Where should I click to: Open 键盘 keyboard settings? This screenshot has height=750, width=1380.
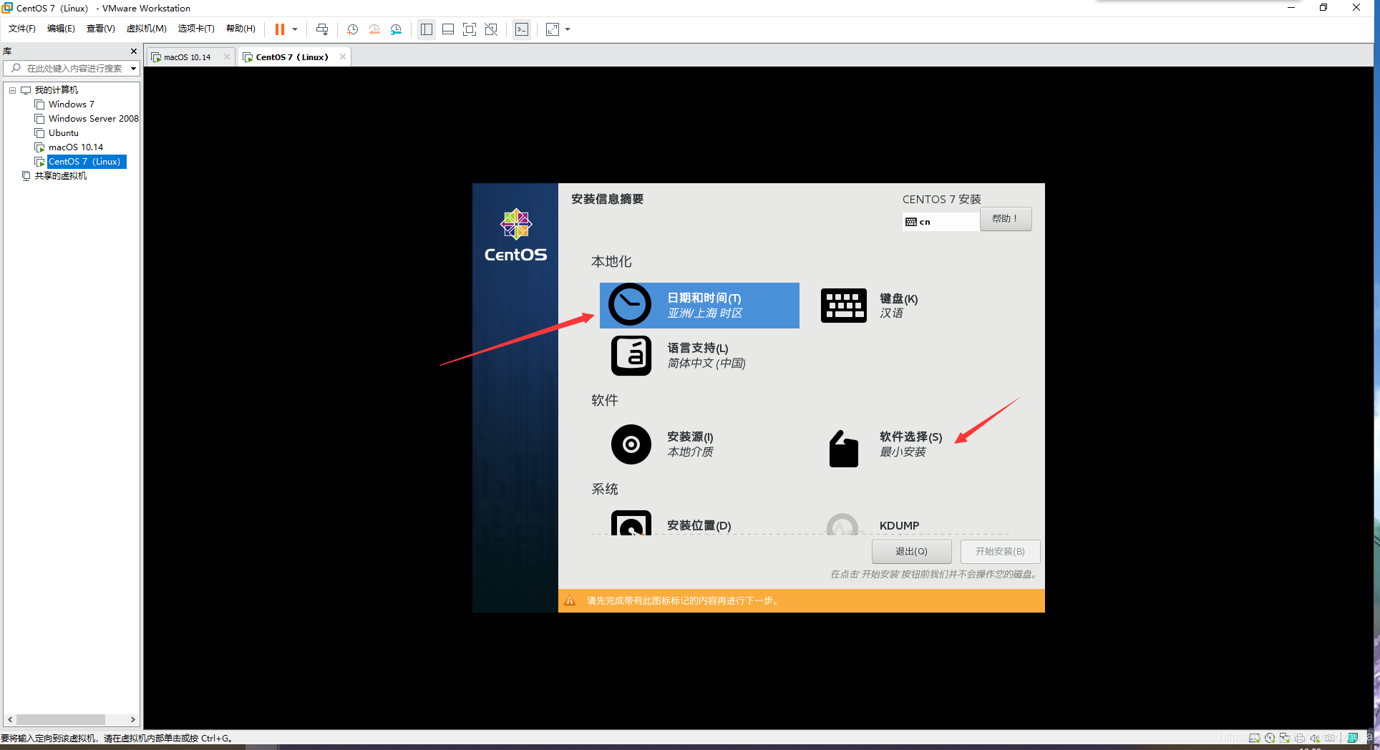pos(870,306)
